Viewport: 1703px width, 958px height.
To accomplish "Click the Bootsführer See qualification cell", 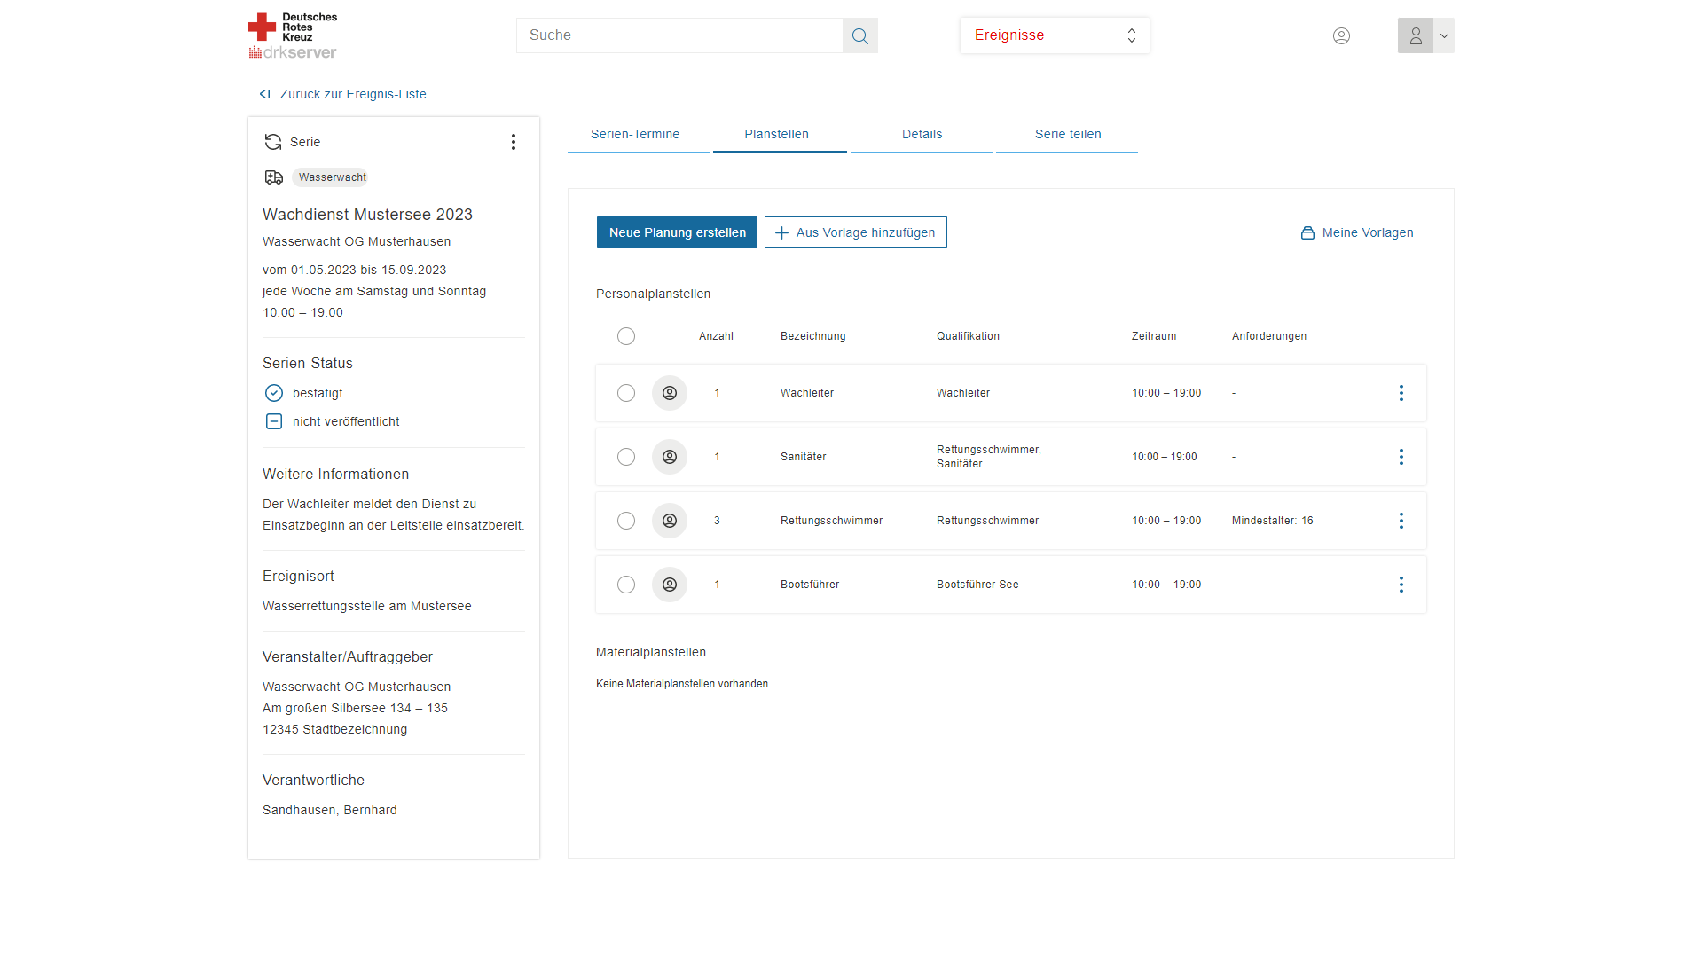I will point(977,585).
